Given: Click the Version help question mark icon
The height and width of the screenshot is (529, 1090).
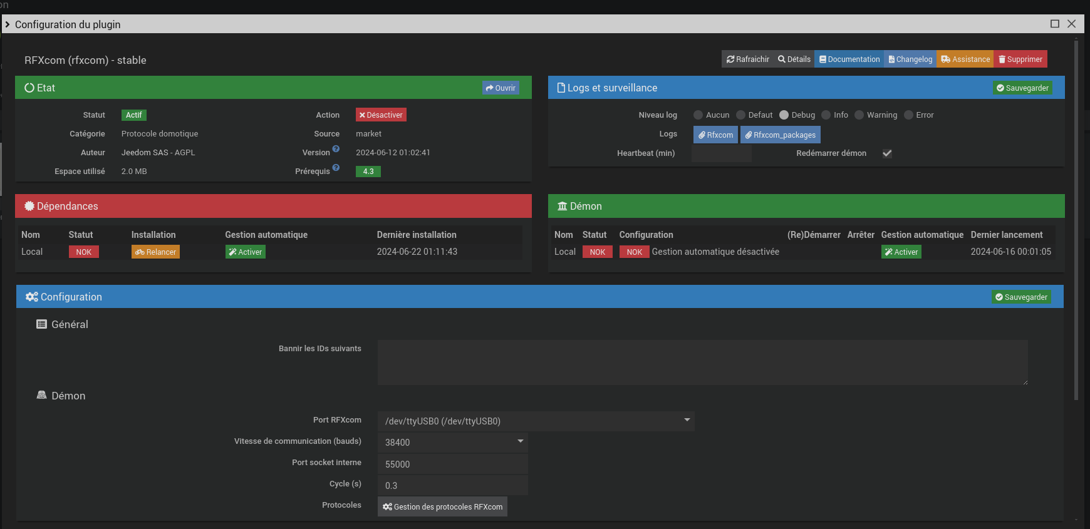Looking at the screenshot, I should (x=336, y=149).
